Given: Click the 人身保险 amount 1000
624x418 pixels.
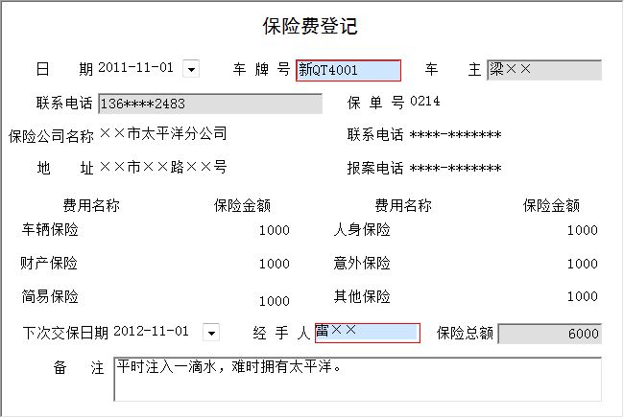Looking at the screenshot, I should [581, 231].
